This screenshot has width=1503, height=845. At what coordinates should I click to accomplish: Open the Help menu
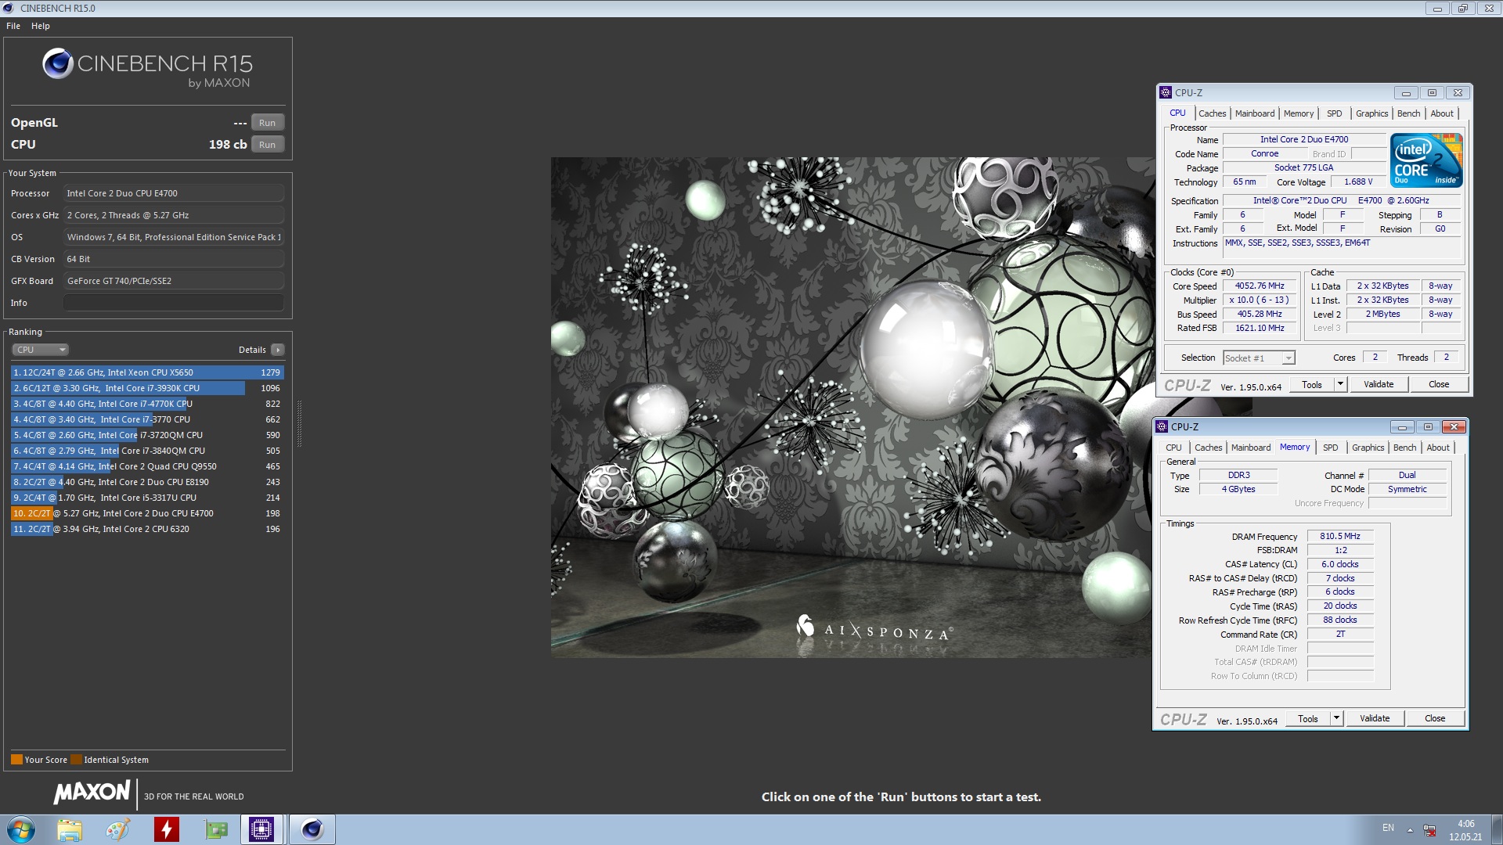(41, 26)
